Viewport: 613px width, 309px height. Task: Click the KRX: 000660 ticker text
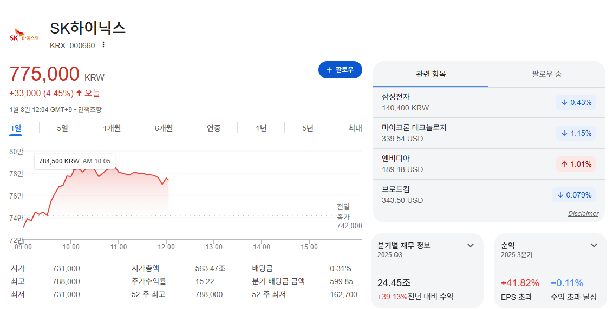tap(73, 45)
